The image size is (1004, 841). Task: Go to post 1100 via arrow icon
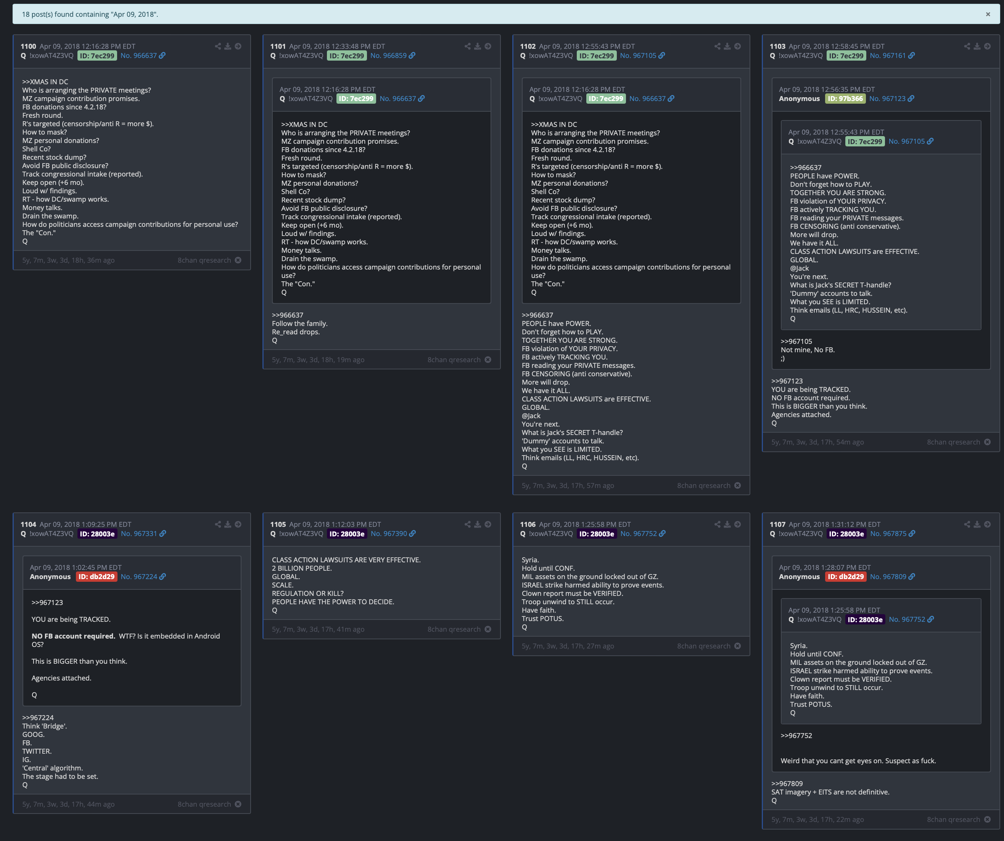click(238, 47)
